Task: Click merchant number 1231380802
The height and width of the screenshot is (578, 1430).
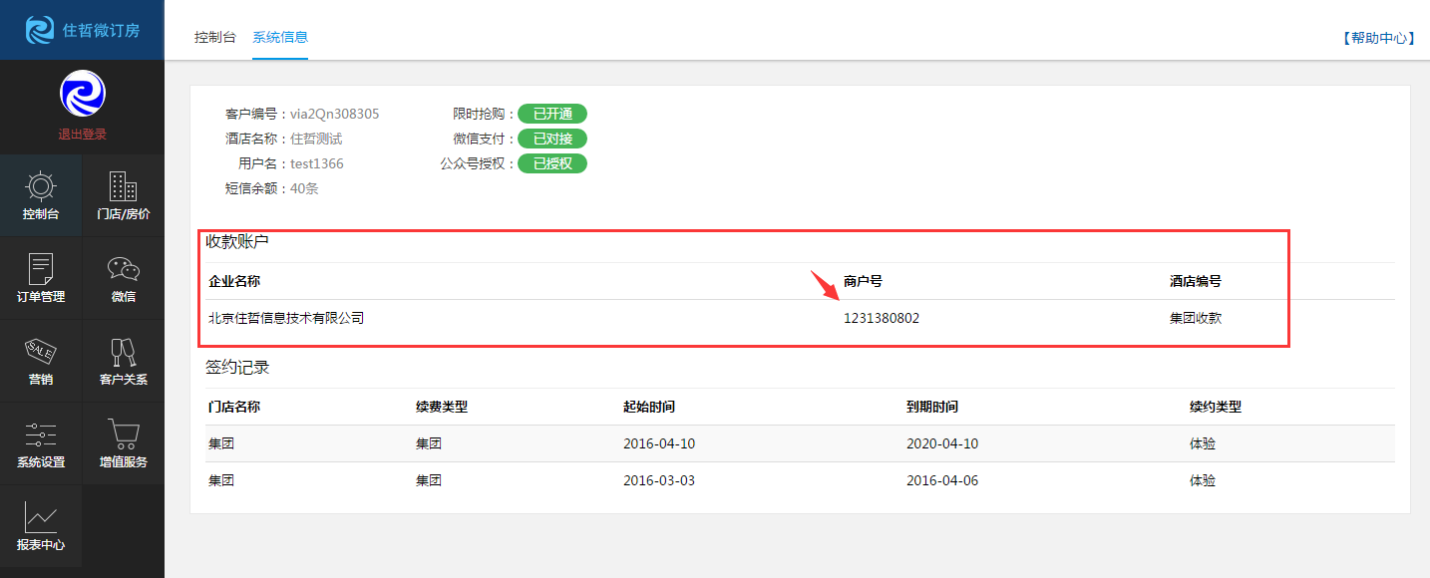Action: tap(881, 319)
